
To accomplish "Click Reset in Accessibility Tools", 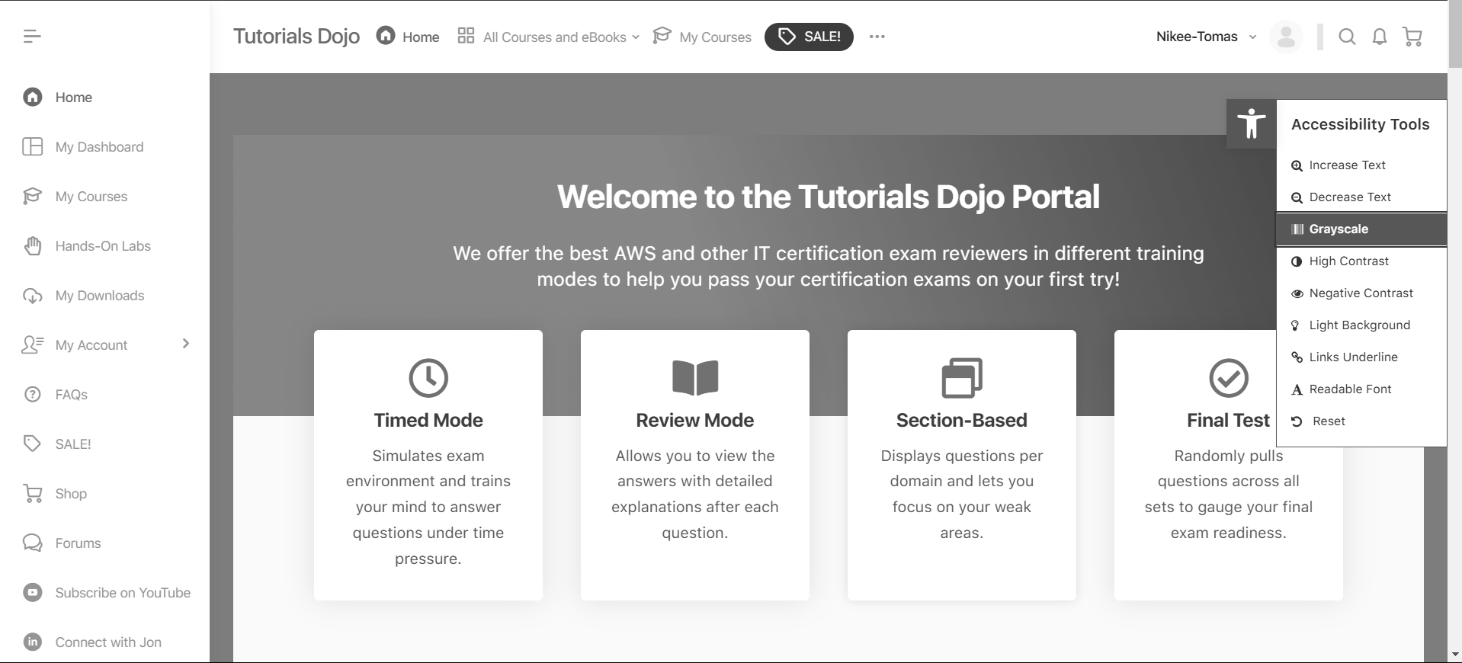I will tap(1328, 421).
